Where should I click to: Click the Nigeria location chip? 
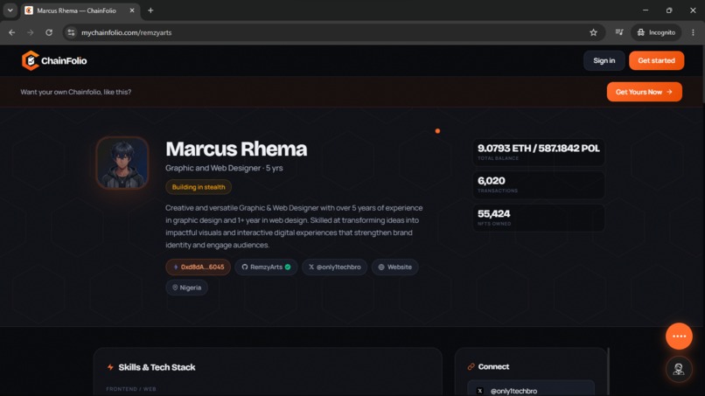pyautogui.click(x=186, y=288)
